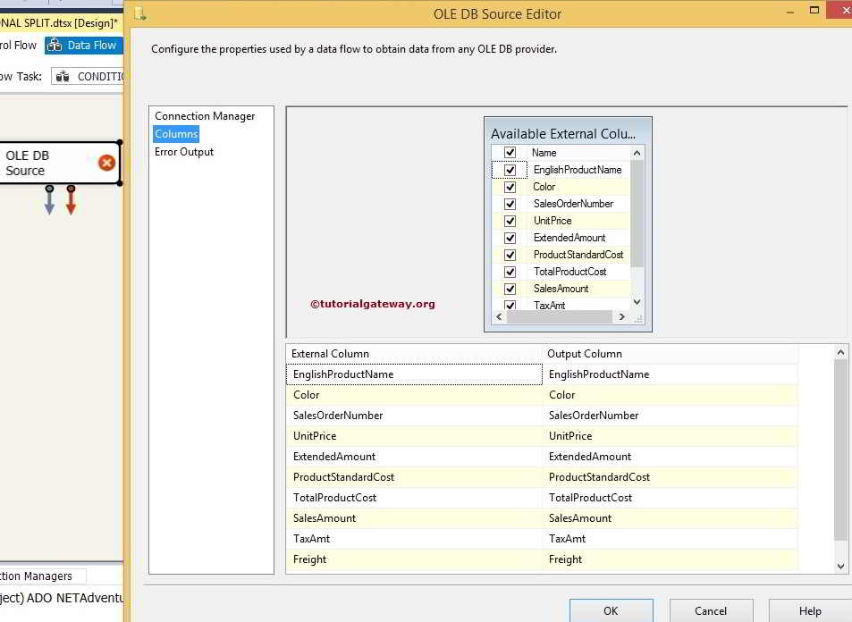Uncheck the SalesAmount column checkbox
The height and width of the screenshot is (622, 852).
click(510, 288)
